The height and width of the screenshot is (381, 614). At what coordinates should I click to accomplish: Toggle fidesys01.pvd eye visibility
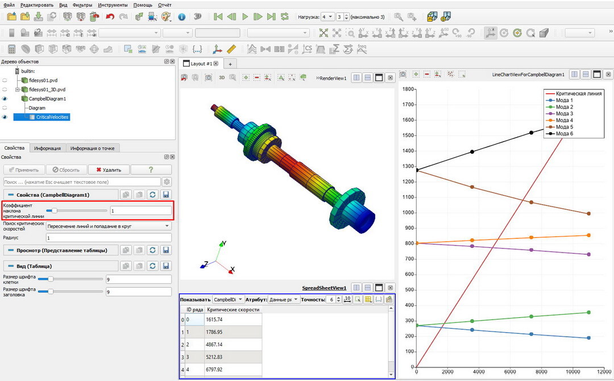click(5, 80)
